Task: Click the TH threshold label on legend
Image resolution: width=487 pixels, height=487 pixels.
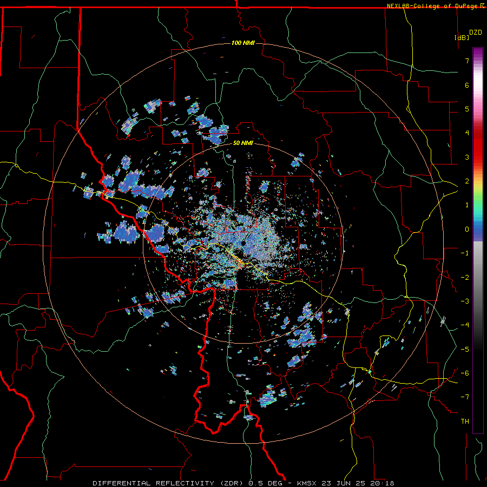Action: (465, 422)
